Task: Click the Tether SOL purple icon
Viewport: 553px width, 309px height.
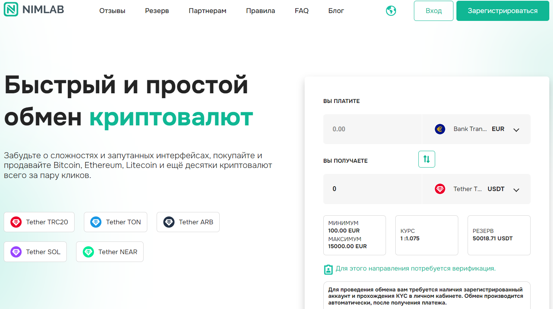Action: point(15,252)
